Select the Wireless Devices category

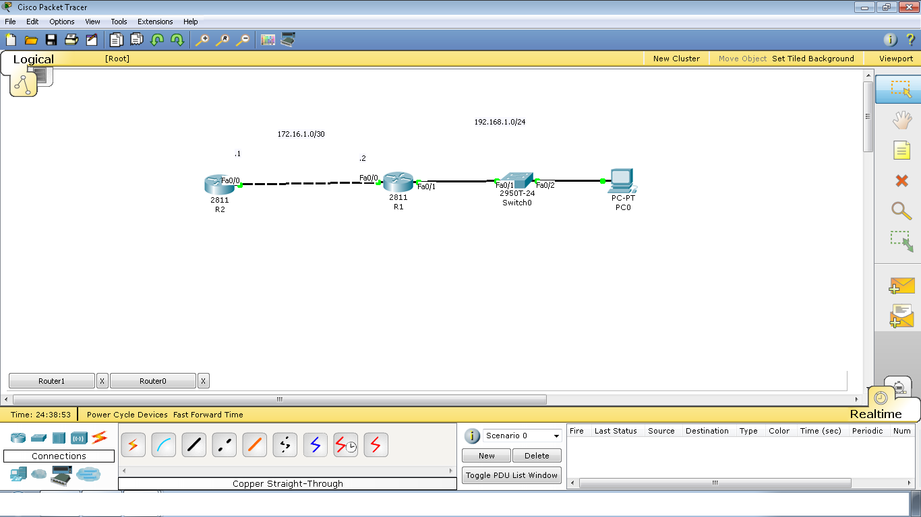tap(79, 438)
